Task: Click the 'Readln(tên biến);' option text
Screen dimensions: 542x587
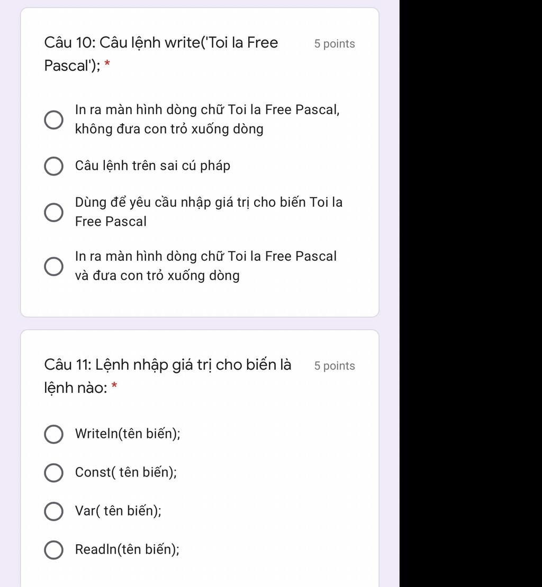Action: coord(127,549)
